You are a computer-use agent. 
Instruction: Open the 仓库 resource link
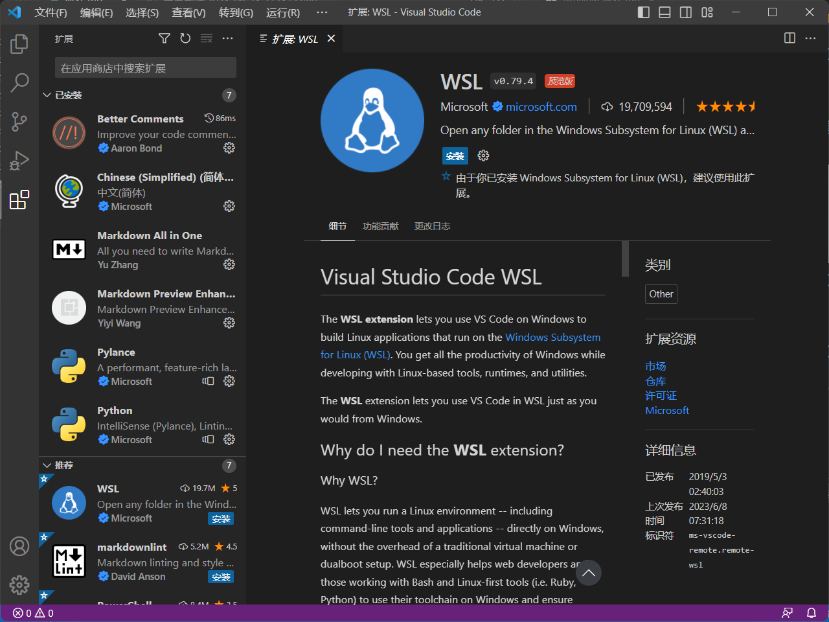point(655,381)
